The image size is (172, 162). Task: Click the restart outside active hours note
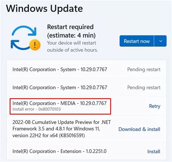73,46
